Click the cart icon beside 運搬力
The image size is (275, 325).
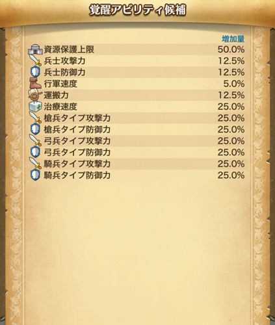click(35, 95)
